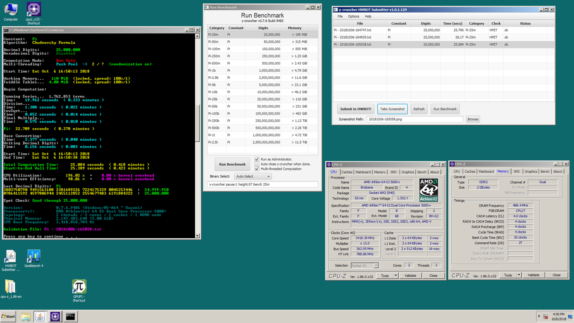The width and height of the screenshot is (574, 323).
Task: Click the cmd.exe title bar icon
Action: point(6,30)
